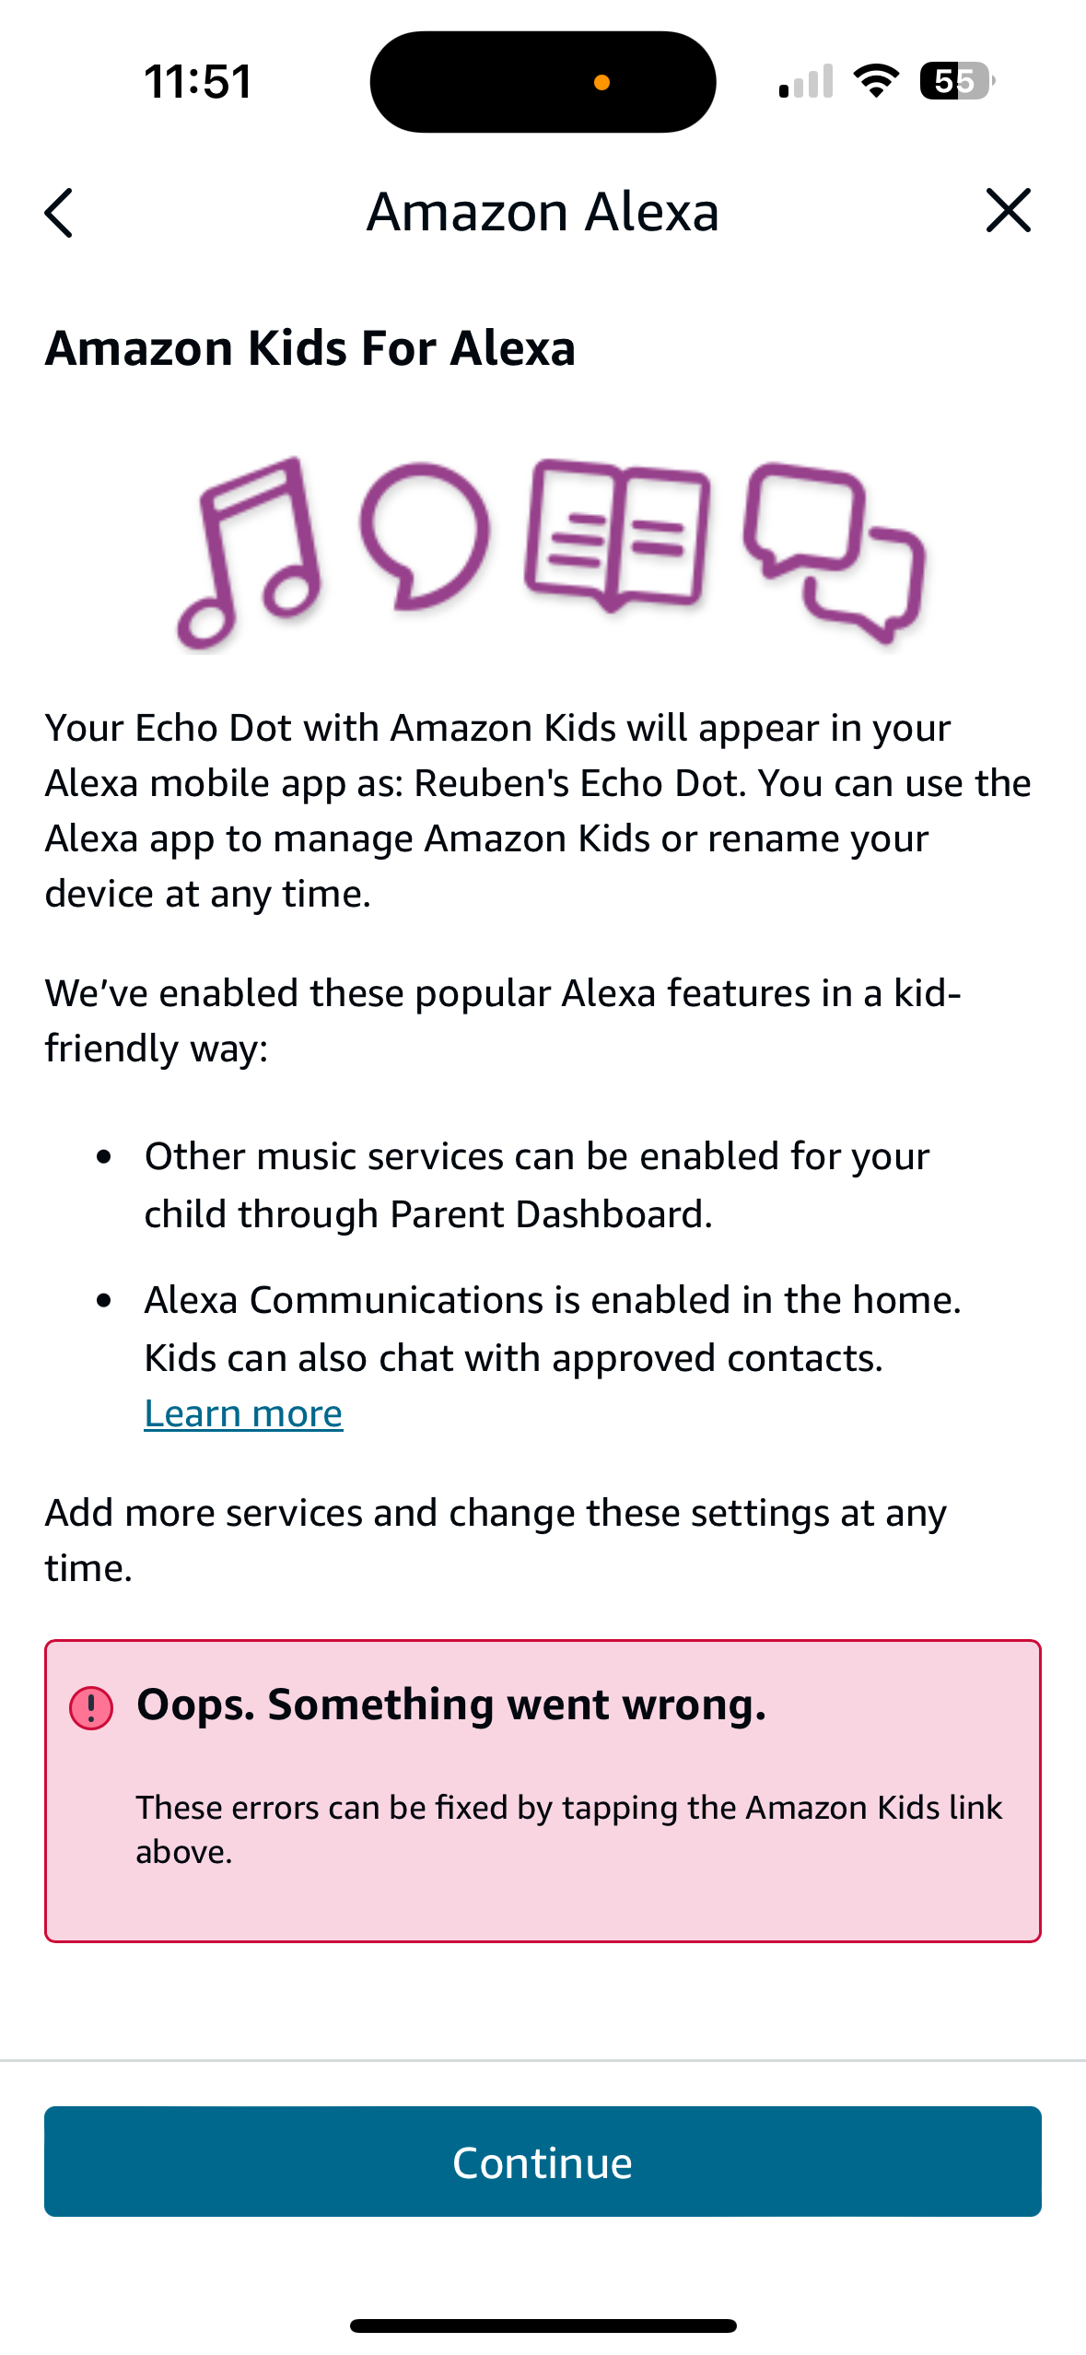1086x2355 pixels.
Task: Tap the home indicator bar at the bottom
Action: click(x=543, y=2325)
